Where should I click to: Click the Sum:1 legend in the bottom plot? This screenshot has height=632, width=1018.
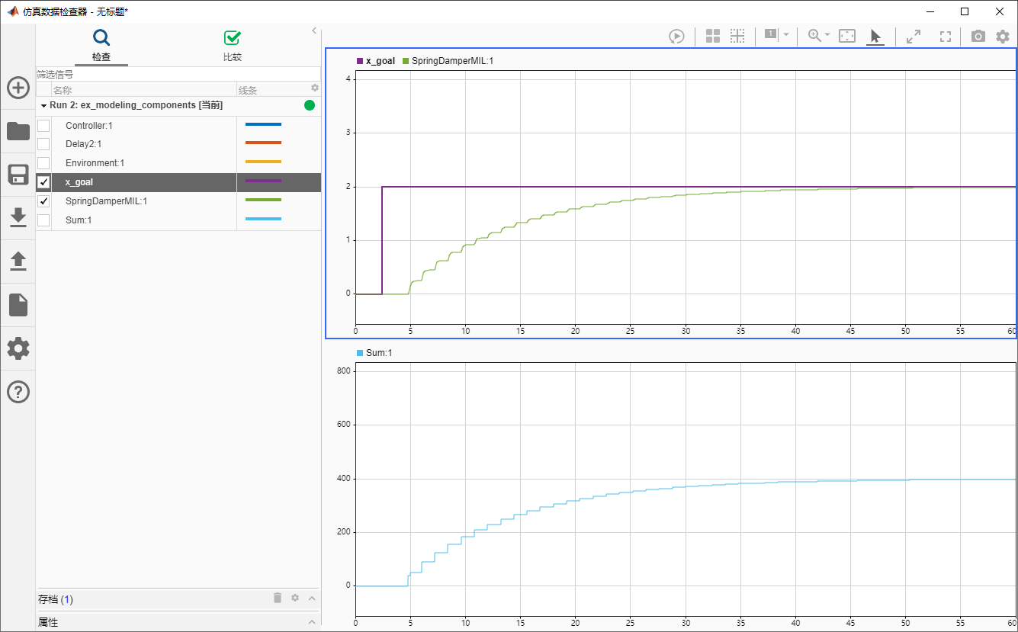[374, 353]
